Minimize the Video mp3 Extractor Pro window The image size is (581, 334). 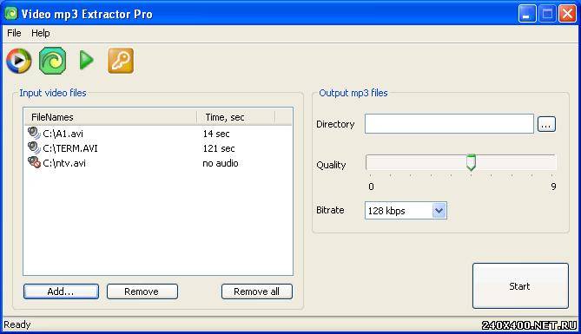(527, 14)
